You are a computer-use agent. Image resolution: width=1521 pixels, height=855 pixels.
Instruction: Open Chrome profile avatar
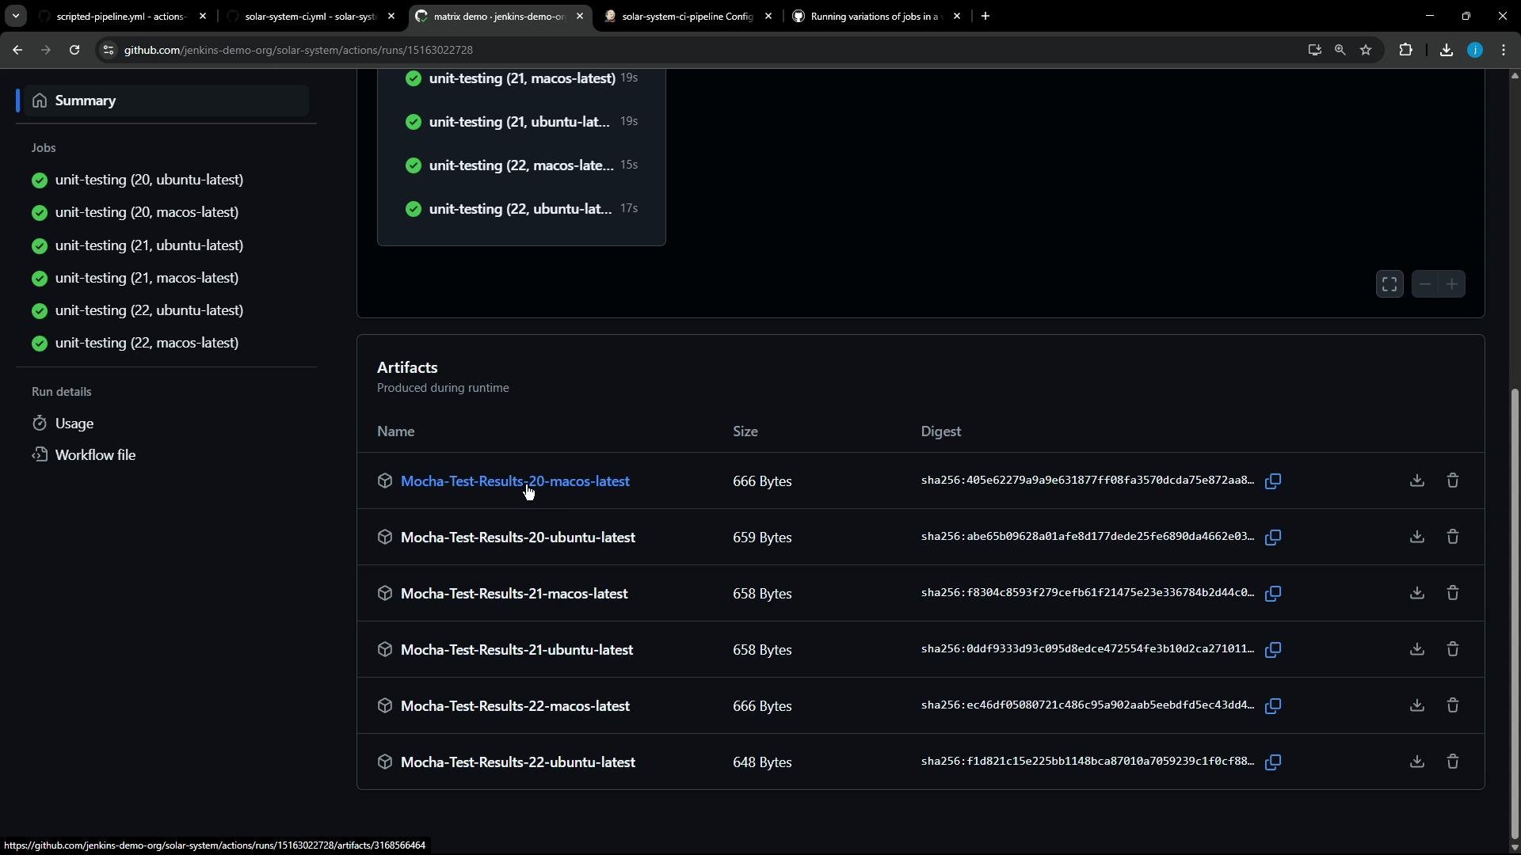point(1475,50)
